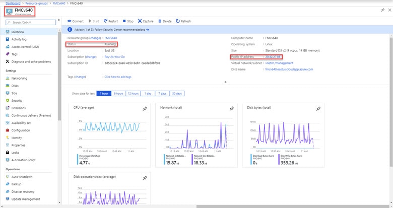Pin the CPU (average) chart
The image size is (393, 208).
pyautogui.click(x=145, y=108)
